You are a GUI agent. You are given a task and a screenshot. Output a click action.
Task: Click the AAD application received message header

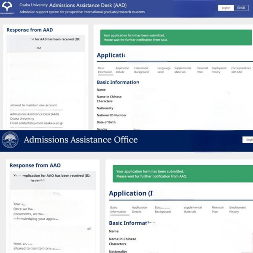pyautogui.click(x=46, y=43)
